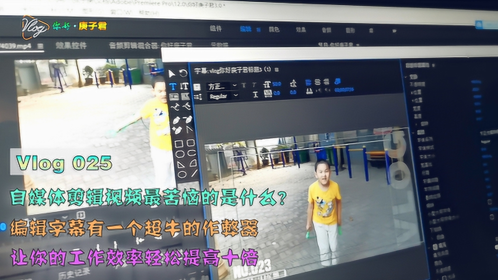Viewport: 498px width, 280px height.
Task: Activate the Vertical Type tool
Action: coord(184,86)
